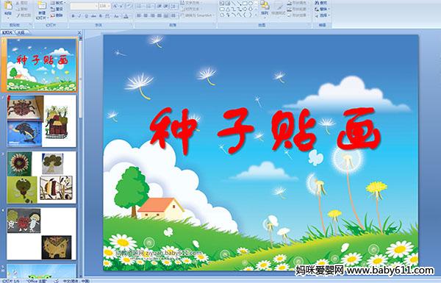Switch to the Slides pane tab
The image size is (441, 283).
point(7,32)
